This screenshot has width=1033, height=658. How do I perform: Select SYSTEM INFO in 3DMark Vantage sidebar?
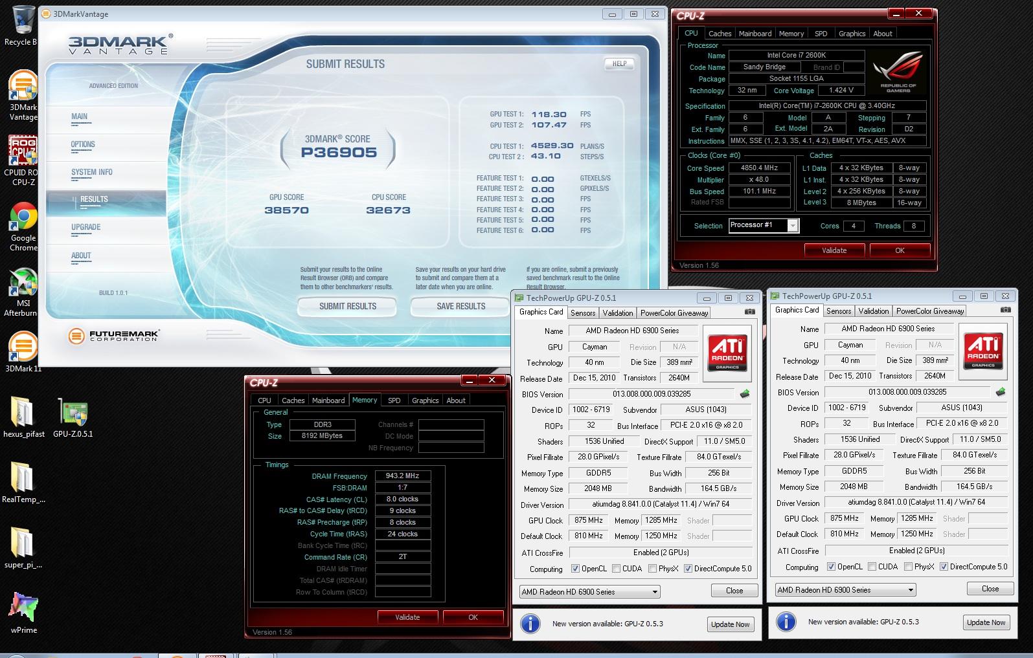pyautogui.click(x=91, y=172)
